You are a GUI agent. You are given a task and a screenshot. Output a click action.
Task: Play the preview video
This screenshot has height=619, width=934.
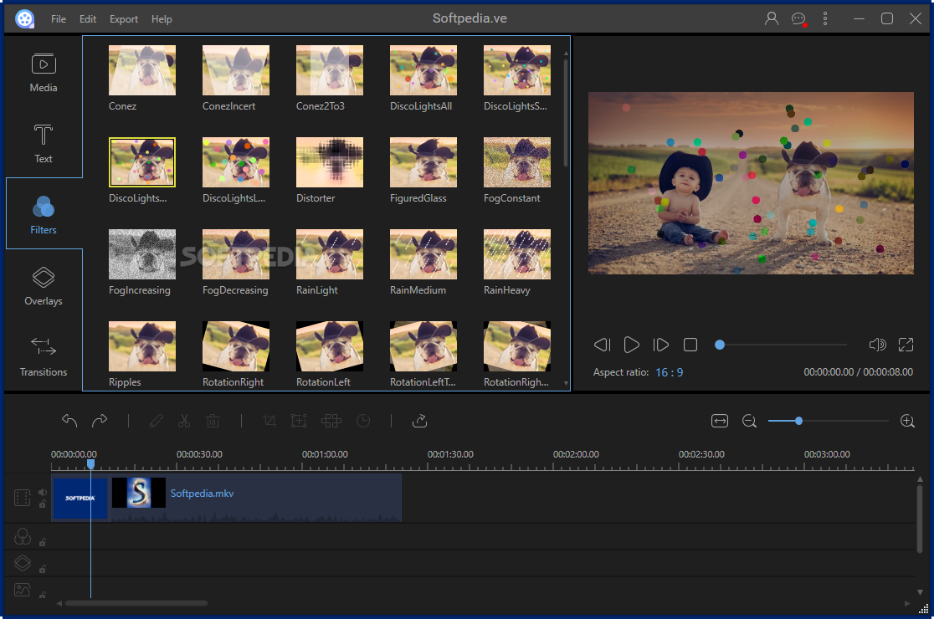tap(631, 345)
